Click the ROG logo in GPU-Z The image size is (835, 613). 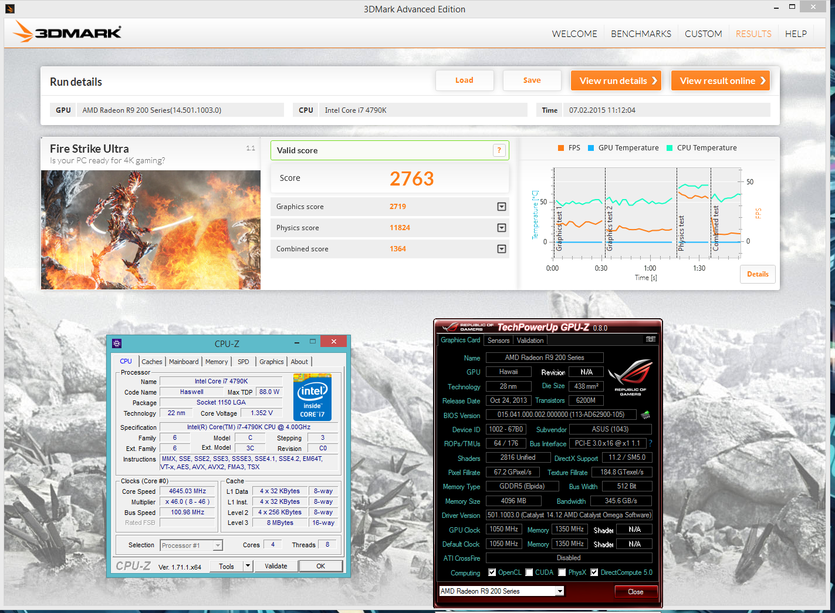[x=630, y=377]
